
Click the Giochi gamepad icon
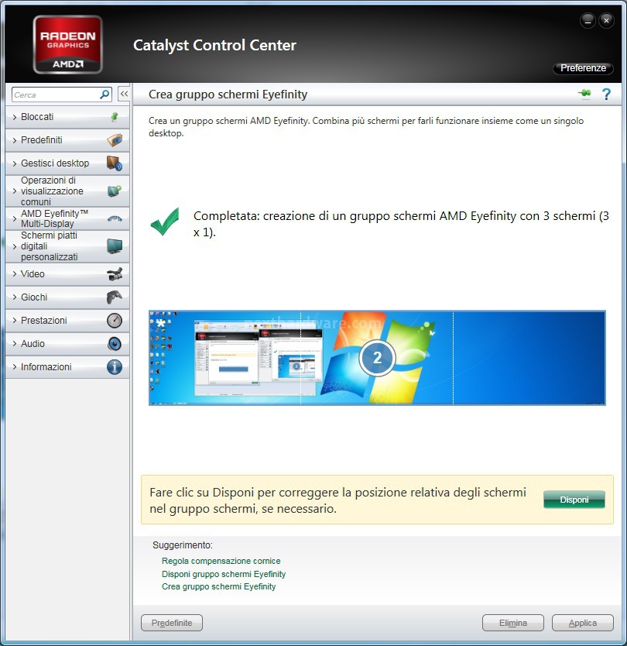[x=115, y=297]
